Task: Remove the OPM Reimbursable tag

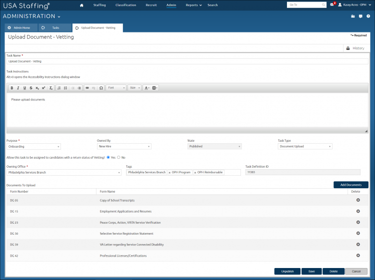Action: [x=195, y=173]
